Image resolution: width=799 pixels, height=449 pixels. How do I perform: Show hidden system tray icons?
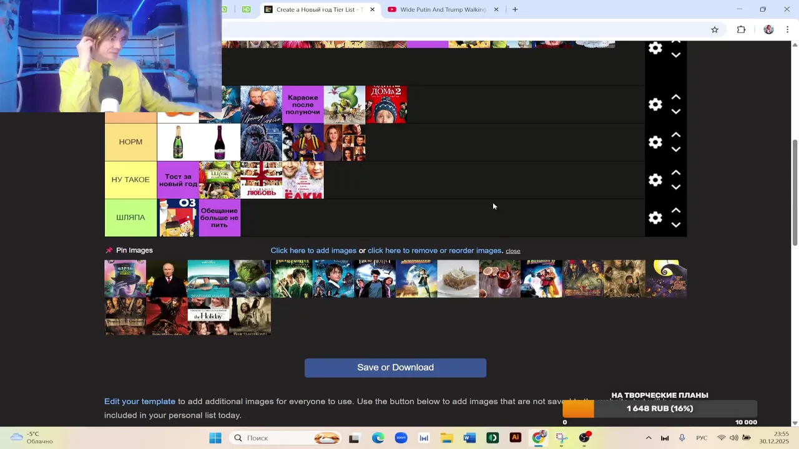[648, 438]
